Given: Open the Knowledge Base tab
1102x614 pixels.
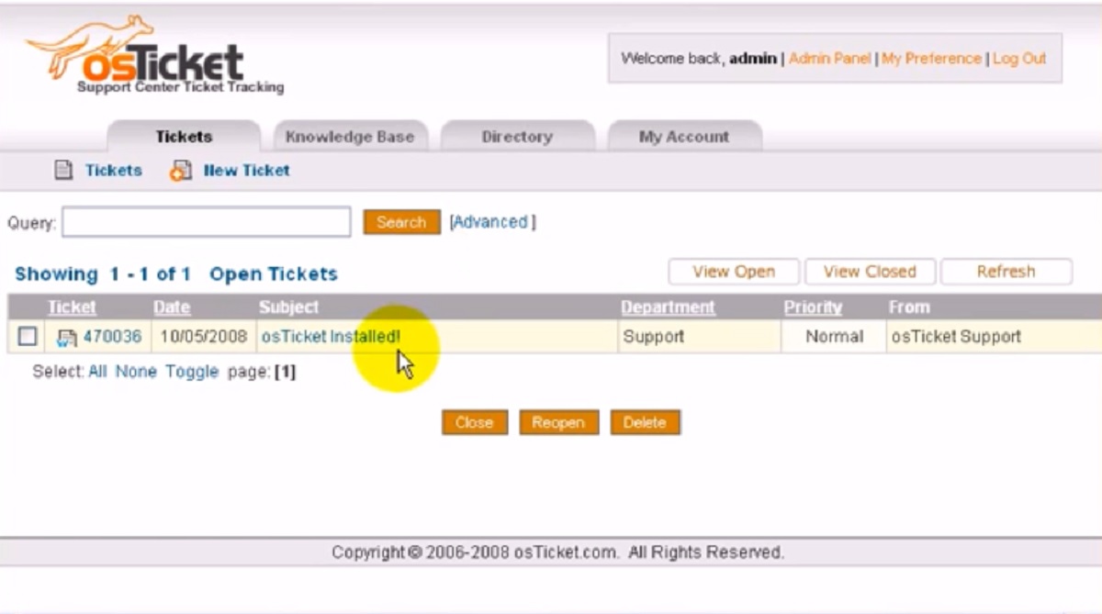Looking at the screenshot, I should coord(350,137).
